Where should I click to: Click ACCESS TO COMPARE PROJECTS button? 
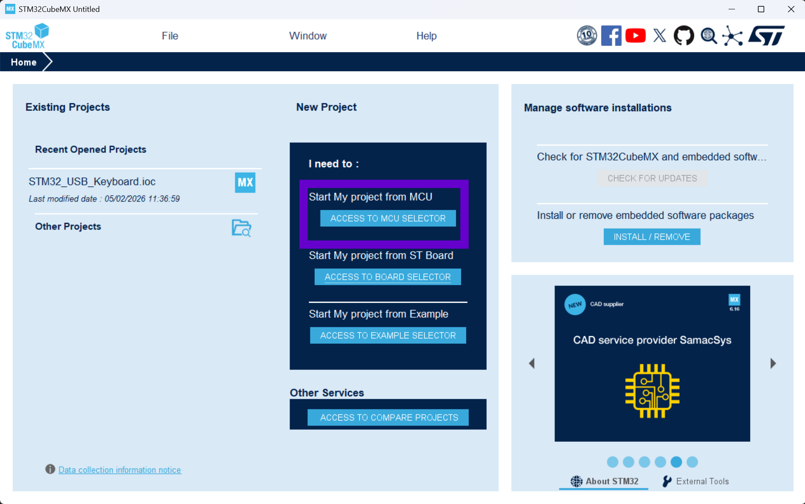tap(388, 417)
